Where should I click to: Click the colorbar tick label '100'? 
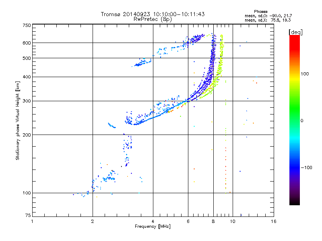[x=305, y=74]
